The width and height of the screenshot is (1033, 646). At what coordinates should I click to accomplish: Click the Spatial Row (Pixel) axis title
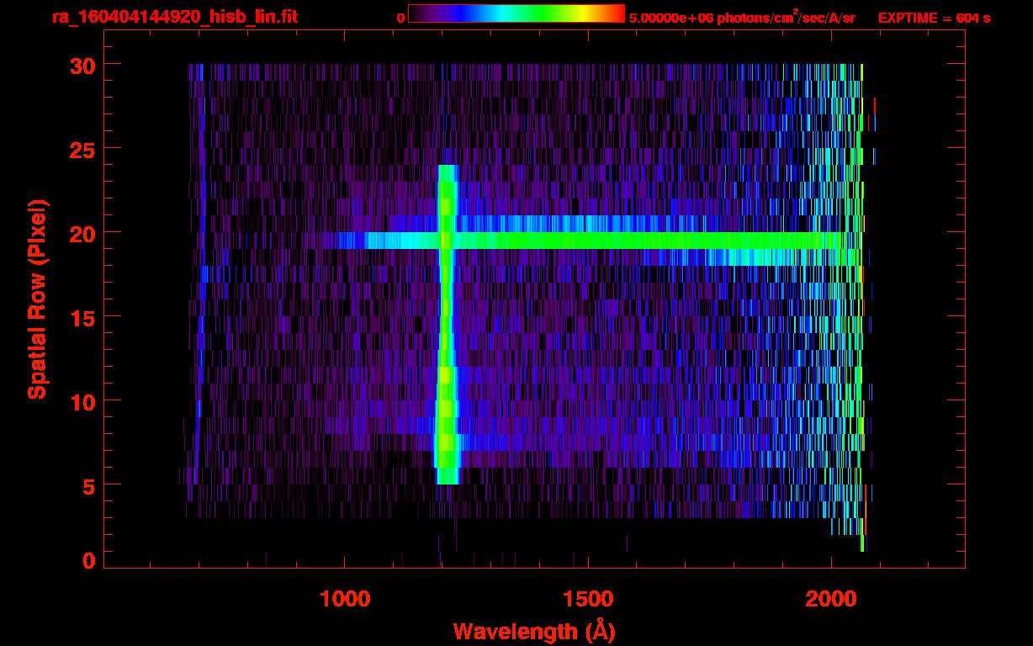pos(36,299)
